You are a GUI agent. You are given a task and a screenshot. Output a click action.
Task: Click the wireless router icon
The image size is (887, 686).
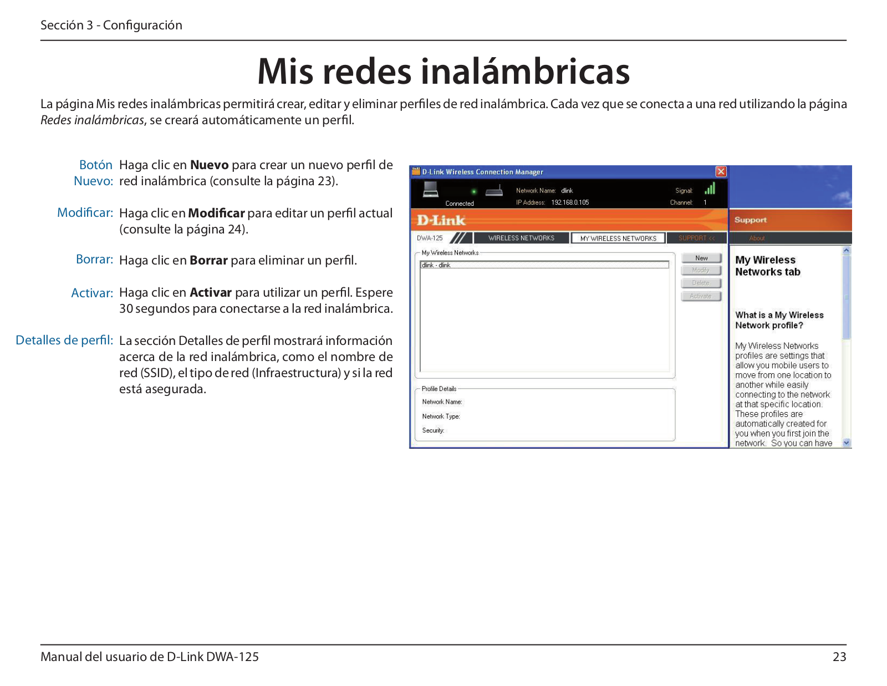point(493,191)
